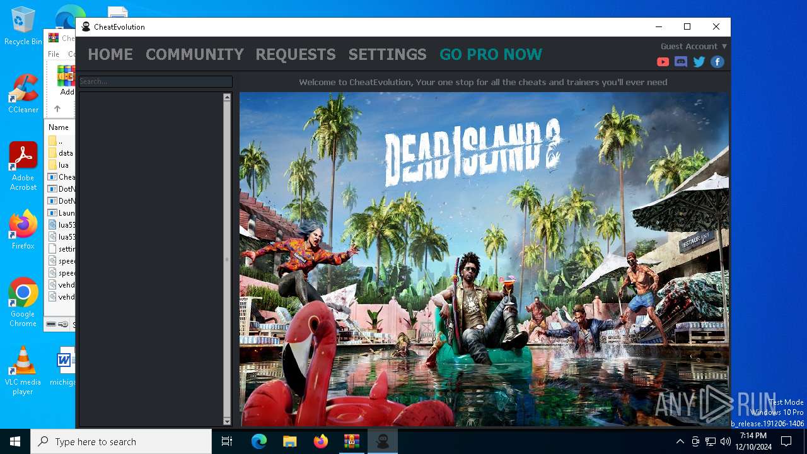Image resolution: width=807 pixels, height=454 pixels.
Task: Click the game list scrollbar down arrow
Action: 227,421
